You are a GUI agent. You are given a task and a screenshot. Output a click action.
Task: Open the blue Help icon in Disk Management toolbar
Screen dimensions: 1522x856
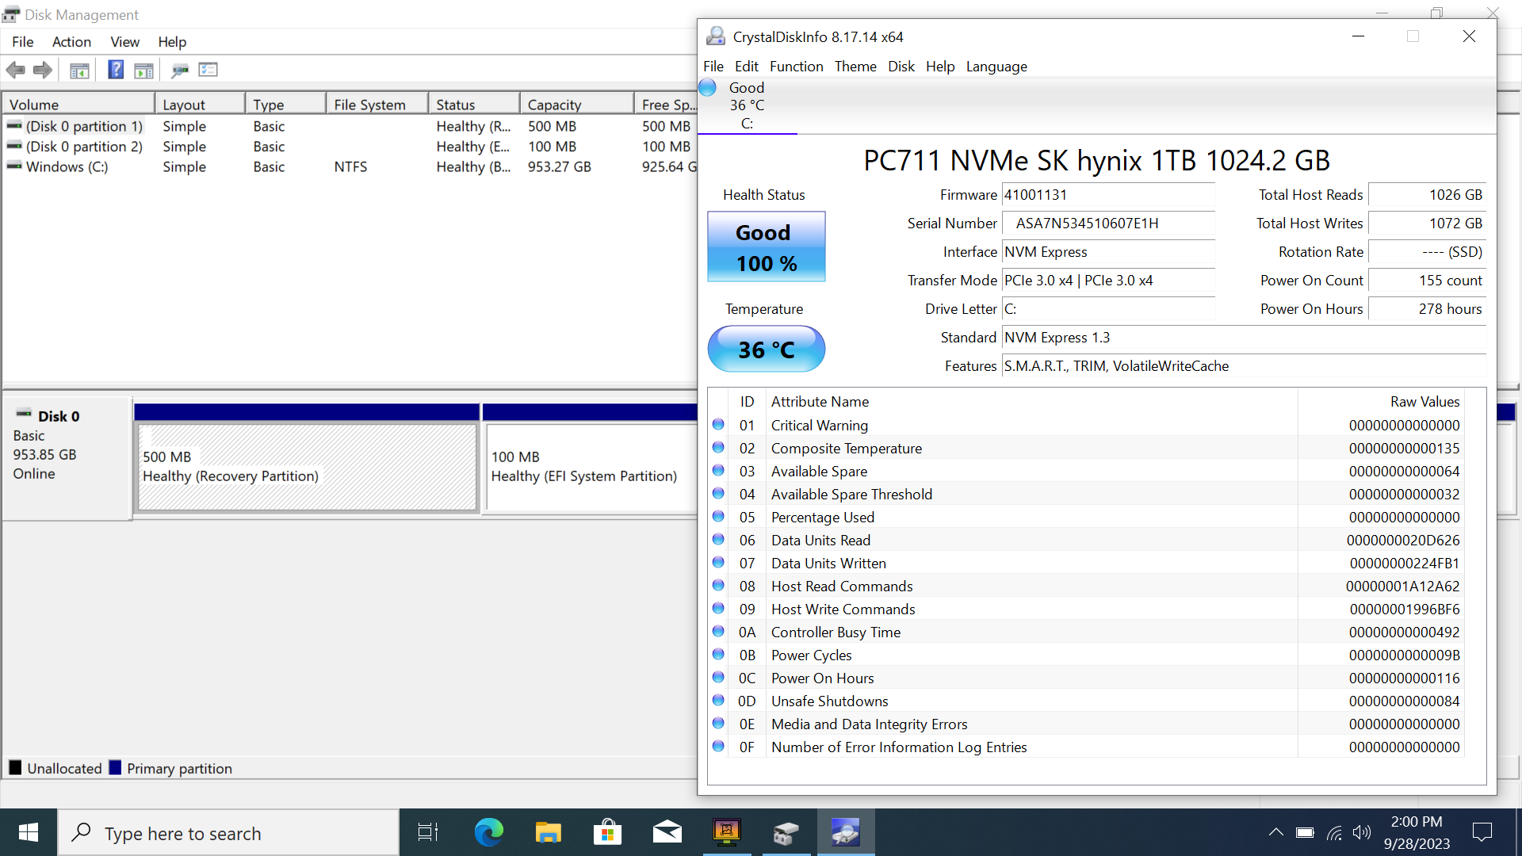[116, 70]
